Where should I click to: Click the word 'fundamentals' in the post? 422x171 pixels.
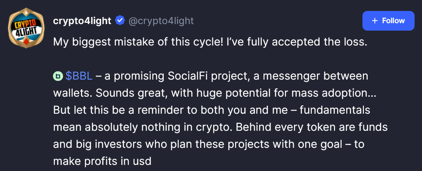[335, 110]
